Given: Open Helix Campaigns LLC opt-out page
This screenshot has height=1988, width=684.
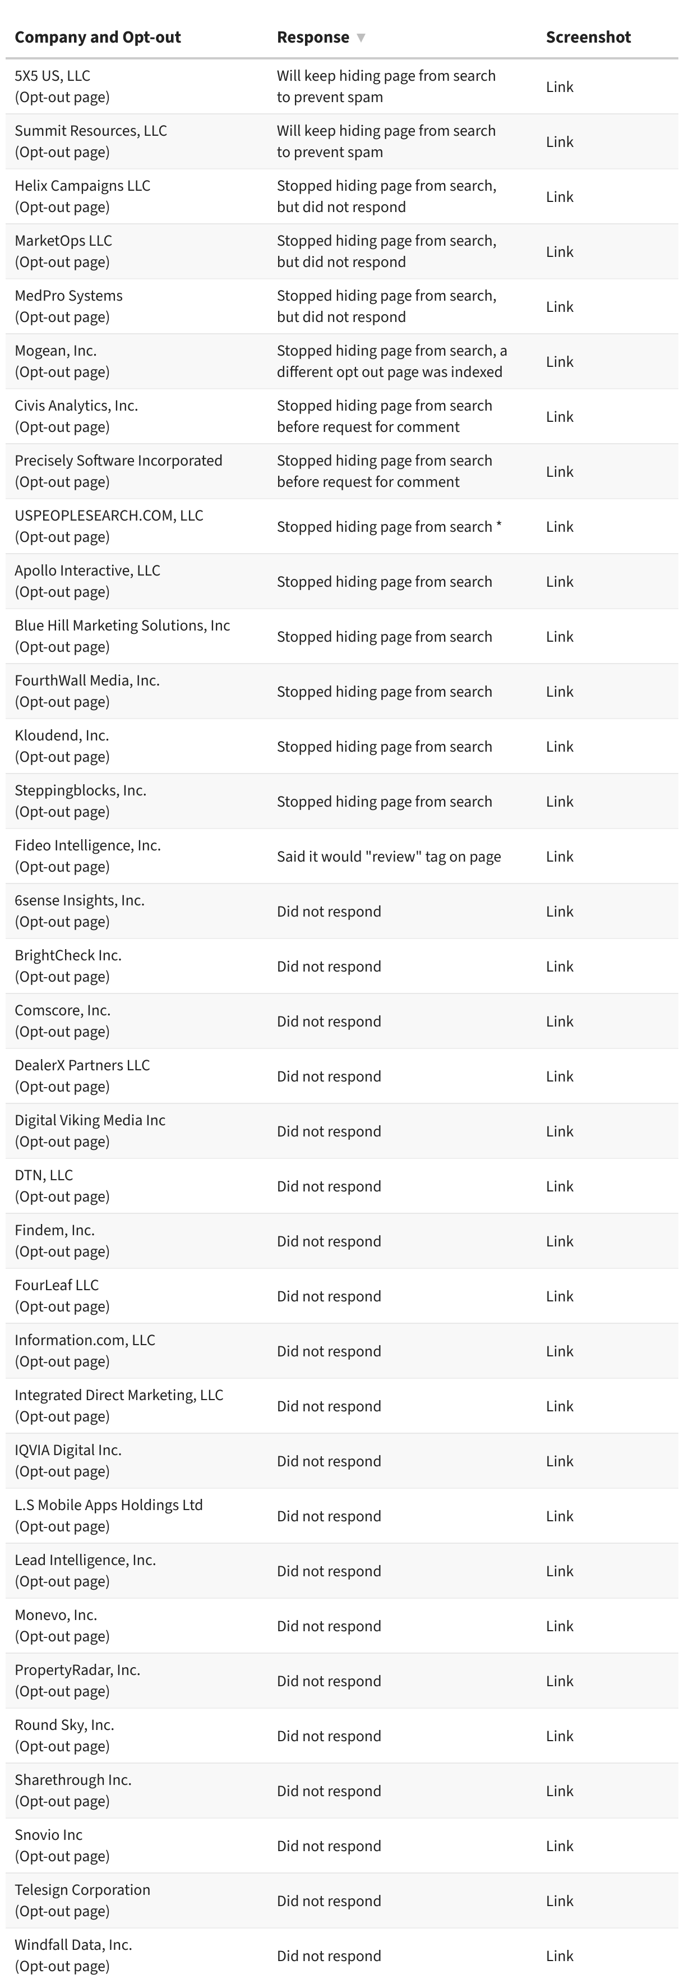Looking at the screenshot, I should (62, 207).
